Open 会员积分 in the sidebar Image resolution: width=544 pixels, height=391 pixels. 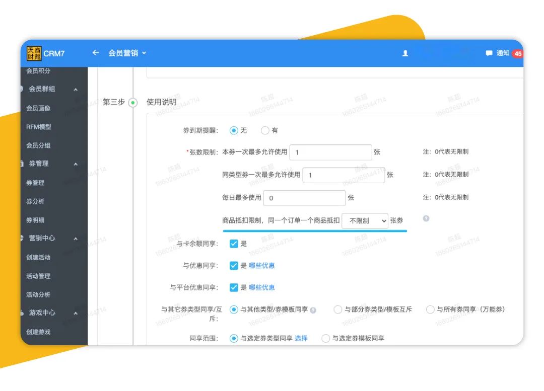click(38, 71)
